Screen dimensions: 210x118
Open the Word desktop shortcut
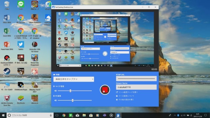[x=7, y=19]
